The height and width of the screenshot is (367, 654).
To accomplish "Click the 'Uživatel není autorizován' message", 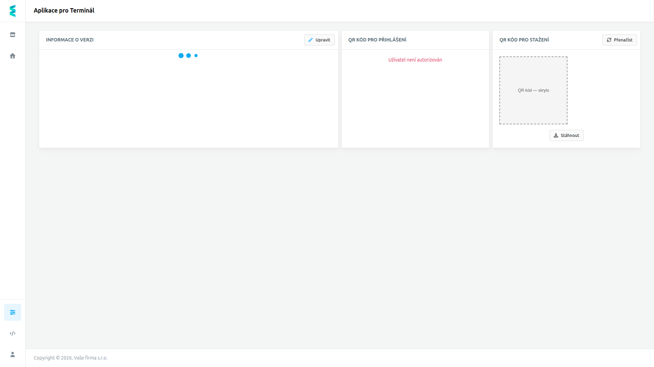I will (415, 60).
